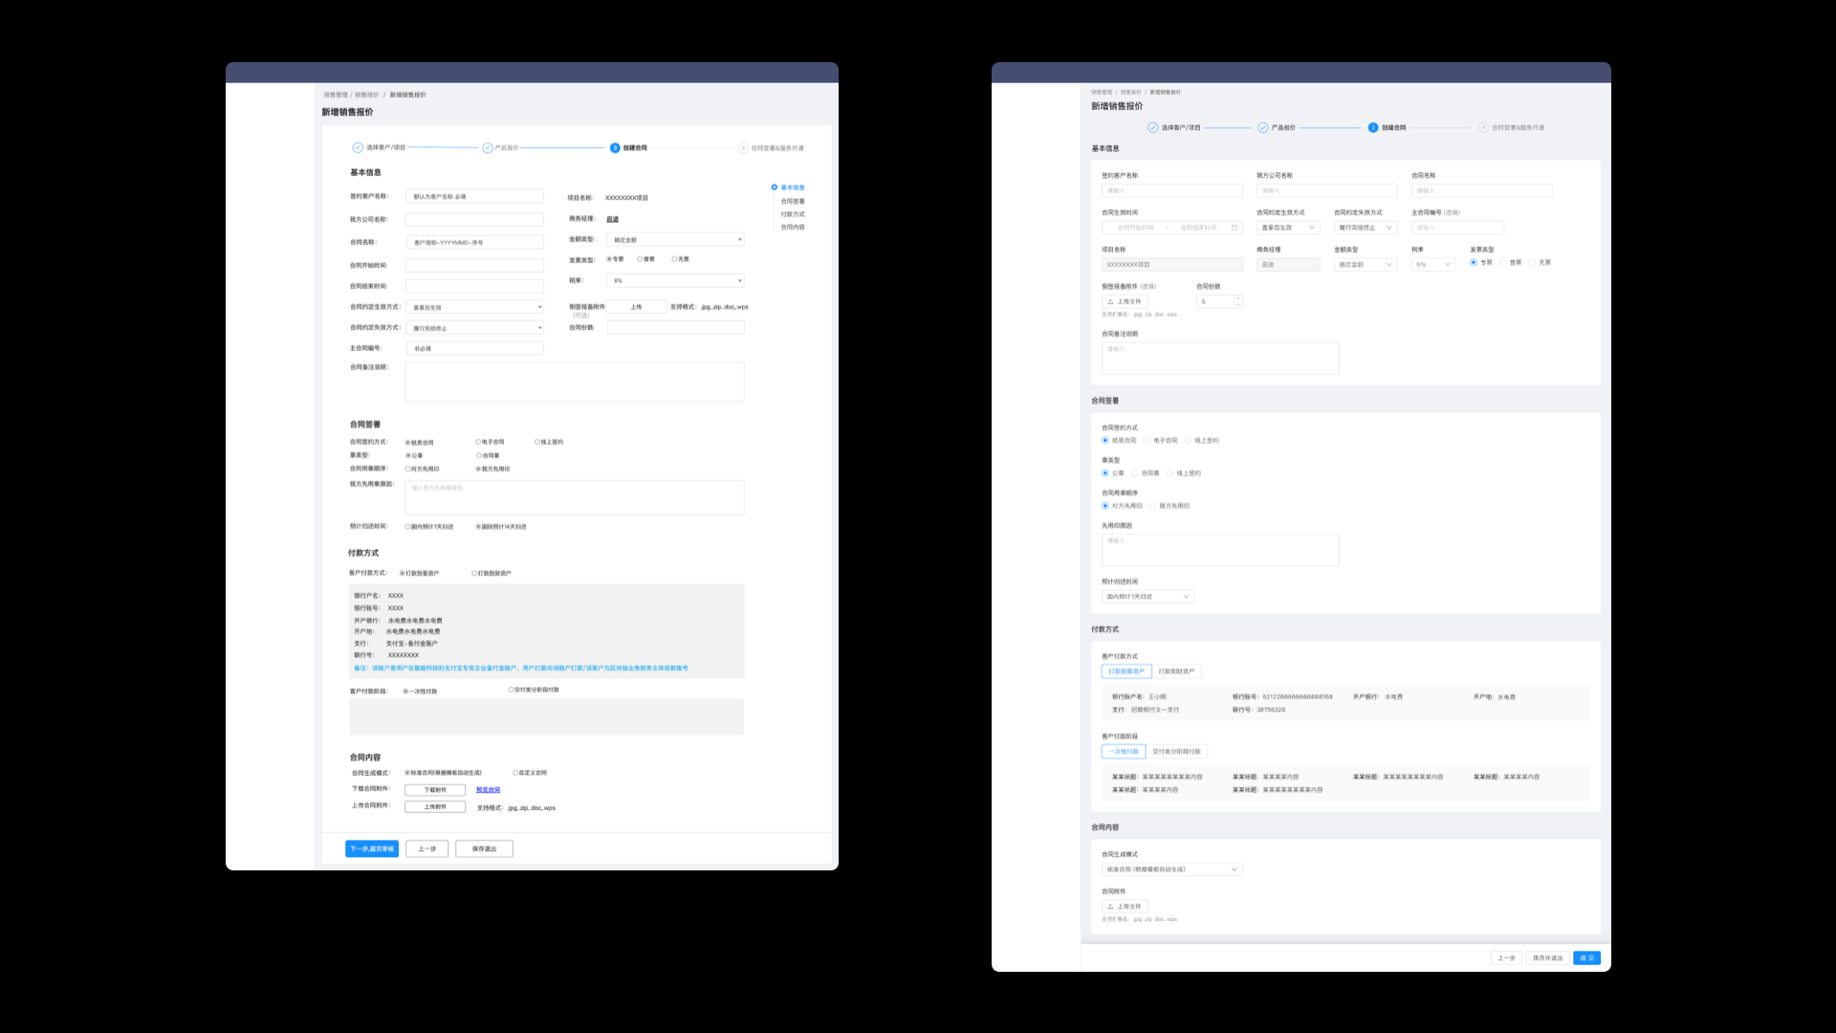Image resolution: width=1836 pixels, height=1033 pixels.
Task: Jump to 合同签署 anchor in left window
Action: coord(793,202)
